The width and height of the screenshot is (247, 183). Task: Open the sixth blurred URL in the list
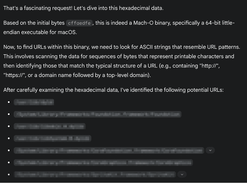pyautogui.click(x=103, y=162)
